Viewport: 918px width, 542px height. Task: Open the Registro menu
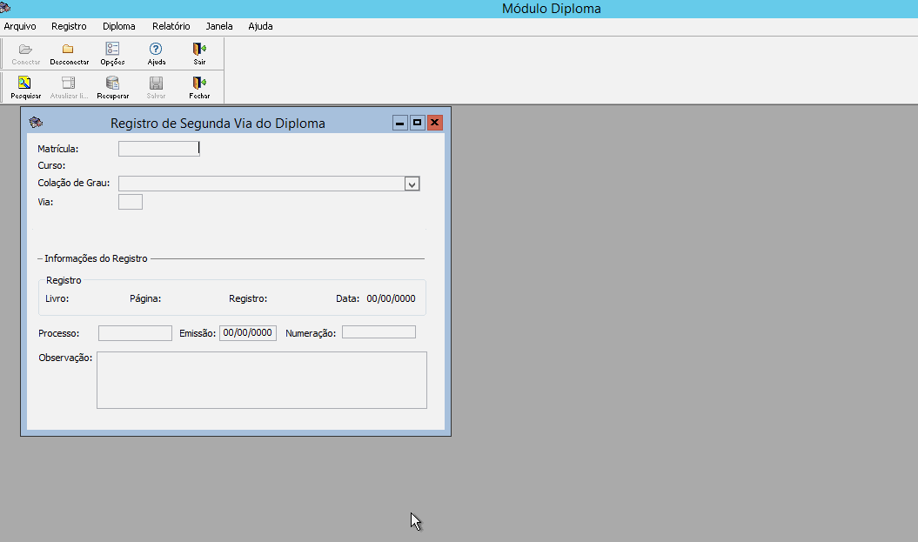pyautogui.click(x=69, y=26)
